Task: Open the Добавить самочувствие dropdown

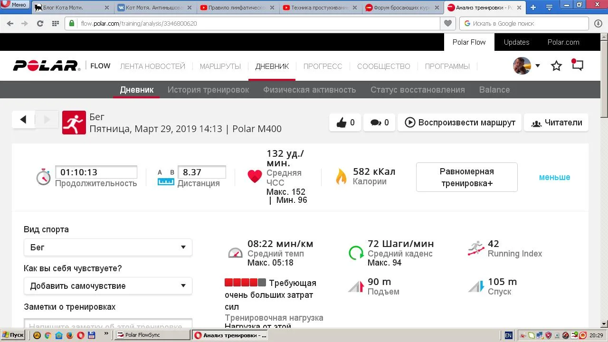Action: pyautogui.click(x=108, y=286)
